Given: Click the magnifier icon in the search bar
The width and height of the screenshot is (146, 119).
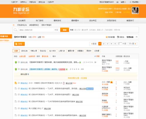Looking at the screenshot, I should [x=16, y=30].
